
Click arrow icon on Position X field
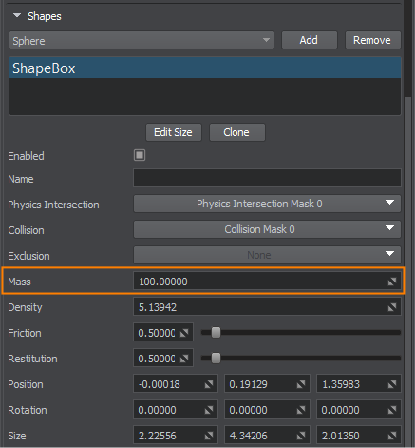click(x=209, y=384)
